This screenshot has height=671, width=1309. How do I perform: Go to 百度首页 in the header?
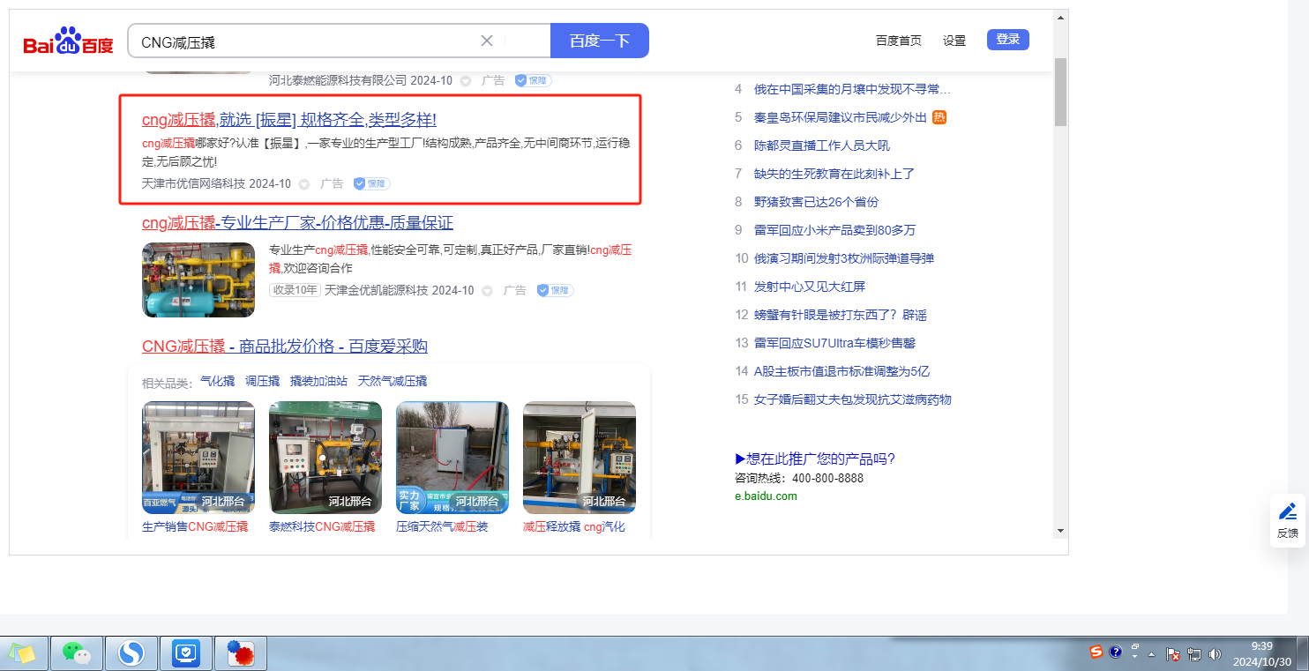click(x=898, y=41)
